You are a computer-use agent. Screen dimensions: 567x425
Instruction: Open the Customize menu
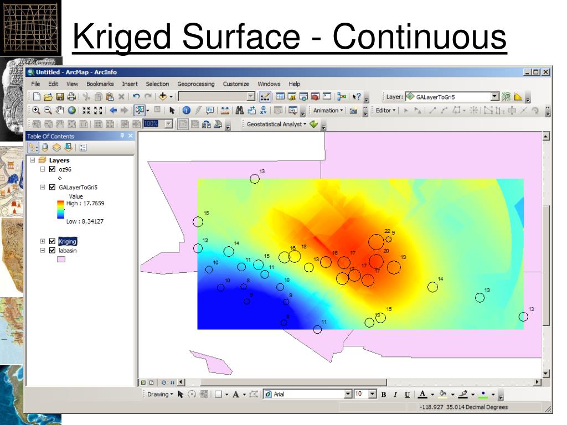tap(236, 84)
